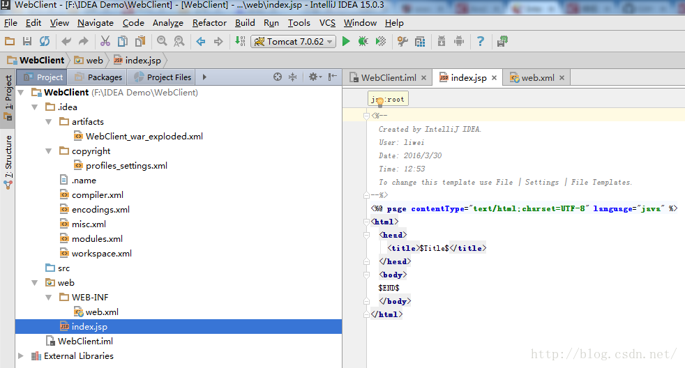685x368 pixels.
Task: Click the Replace toolbar icon
Action: 179,42
